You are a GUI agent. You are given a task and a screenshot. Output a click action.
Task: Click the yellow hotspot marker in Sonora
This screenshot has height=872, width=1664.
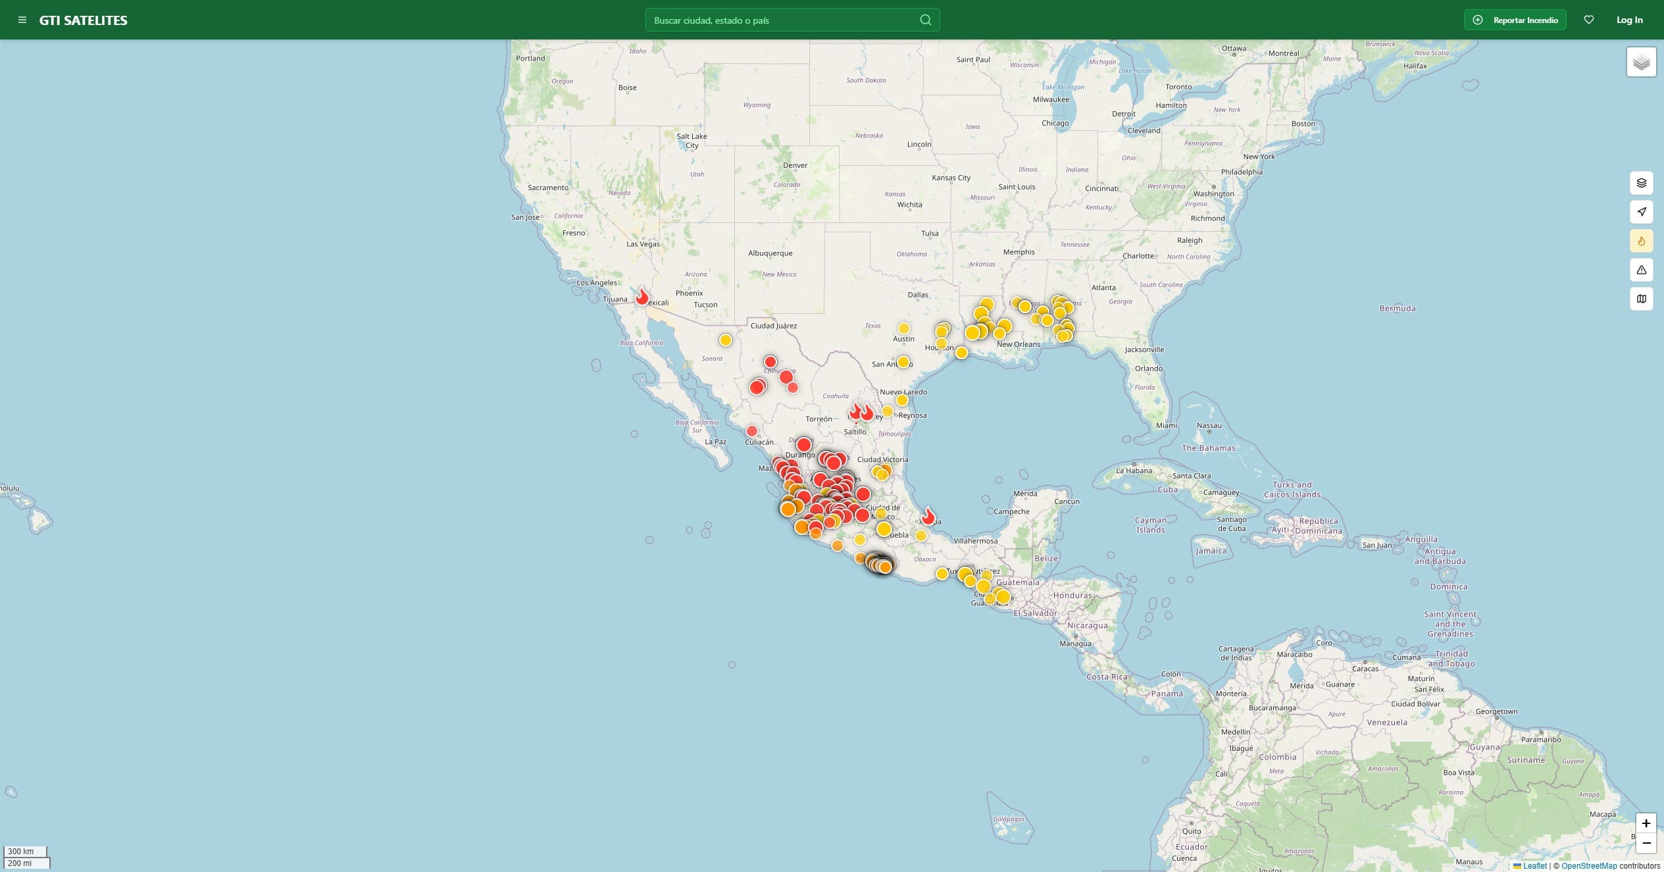(725, 340)
